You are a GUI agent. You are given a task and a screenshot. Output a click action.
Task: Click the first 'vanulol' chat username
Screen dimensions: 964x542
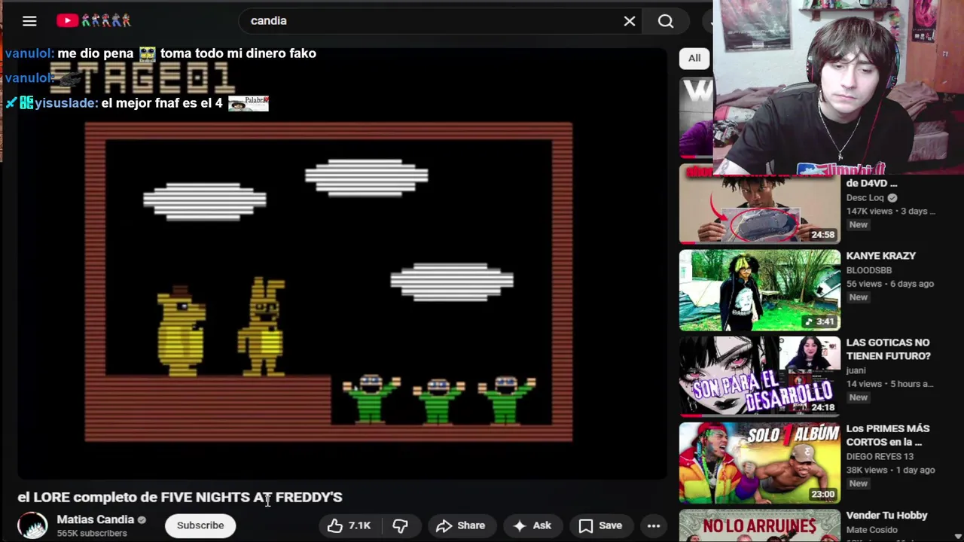29,53
